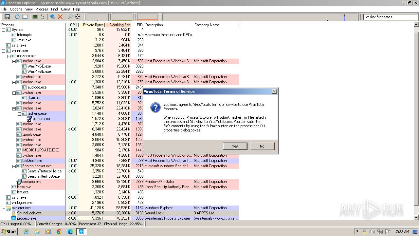Sort by Working Set column header
419x236 pixels.
(x=118, y=25)
